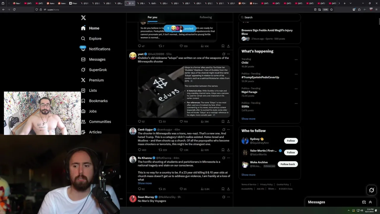Image resolution: width=380 pixels, height=214 pixels.
Task: Click the new posts pill
Action: pos(180,29)
